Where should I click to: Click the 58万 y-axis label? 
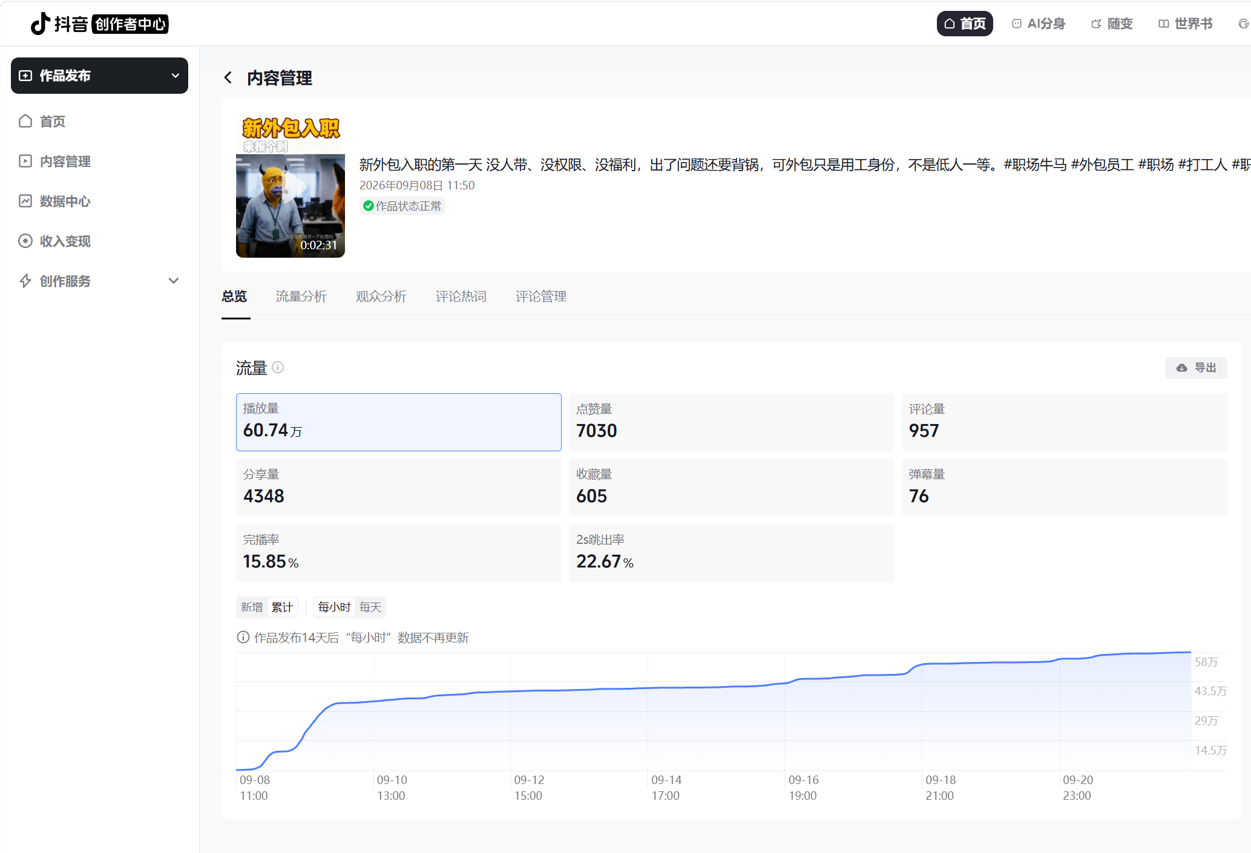[x=1206, y=662]
